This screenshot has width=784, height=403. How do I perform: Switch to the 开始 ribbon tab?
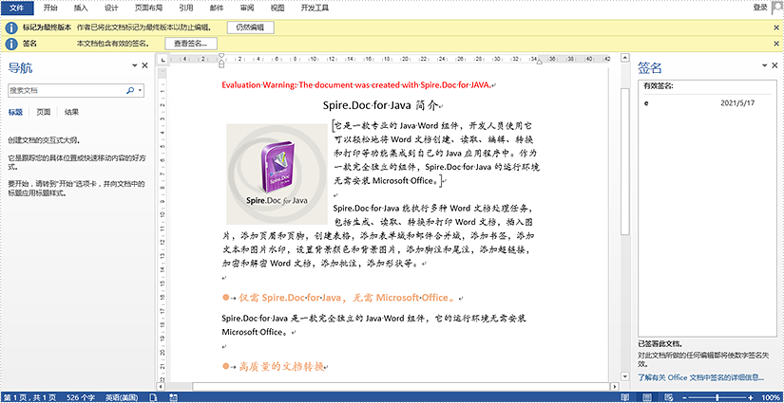coord(50,8)
